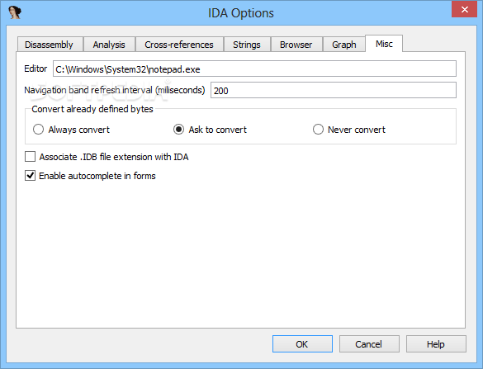This screenshot has height=369, width=483.
Task: Select the Always convert radio button
Action: (x=38, y=130)
